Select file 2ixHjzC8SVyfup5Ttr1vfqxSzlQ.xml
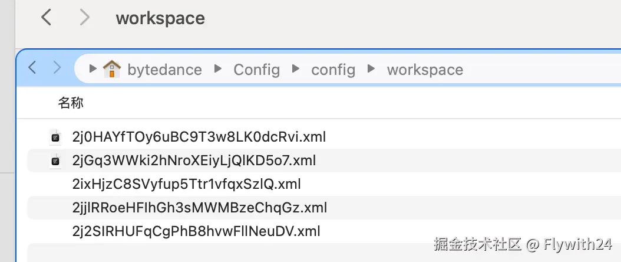 (x=186, y=184)
